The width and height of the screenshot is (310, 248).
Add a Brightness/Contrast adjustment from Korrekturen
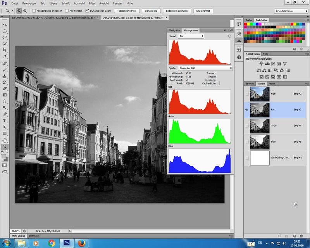click(262, 64)
